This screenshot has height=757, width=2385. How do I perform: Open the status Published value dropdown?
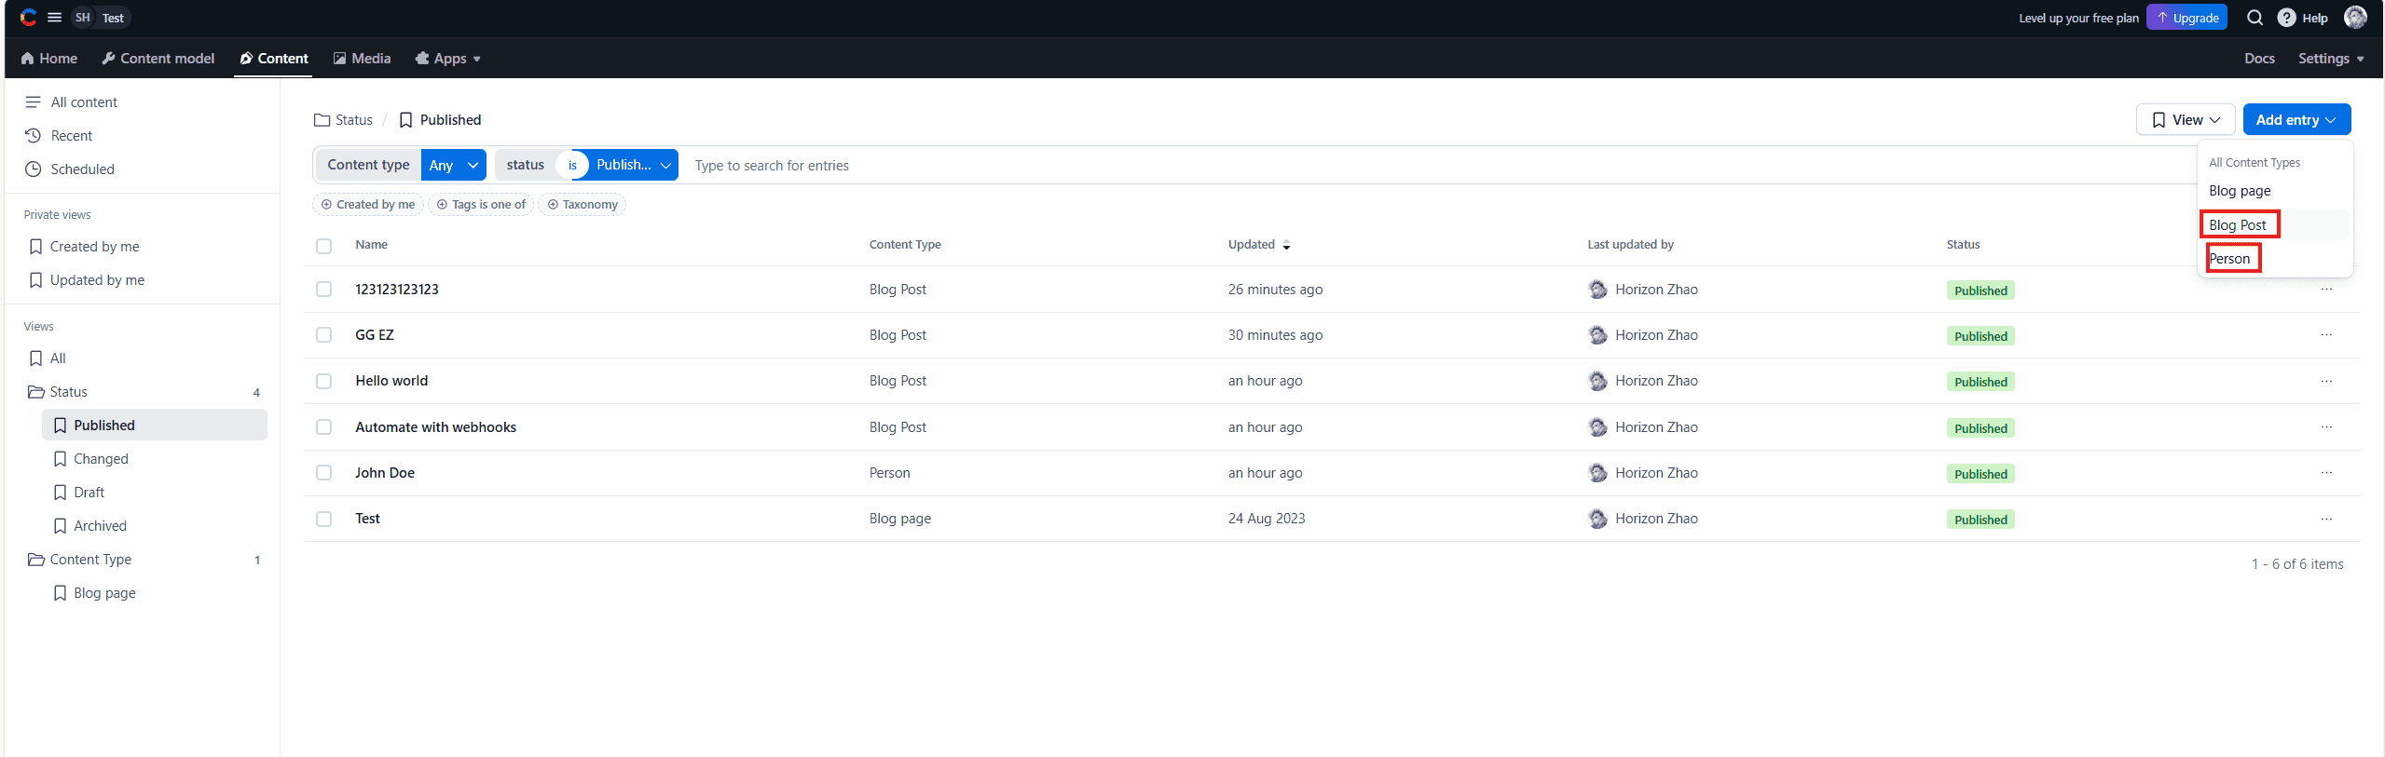click(x=634, y=165)
